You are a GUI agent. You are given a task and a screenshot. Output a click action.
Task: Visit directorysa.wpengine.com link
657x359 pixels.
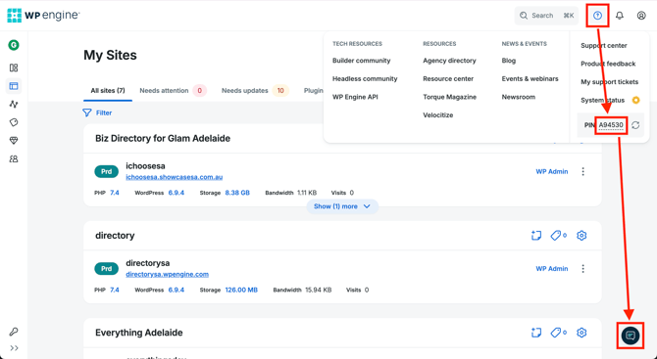(167, 275)
